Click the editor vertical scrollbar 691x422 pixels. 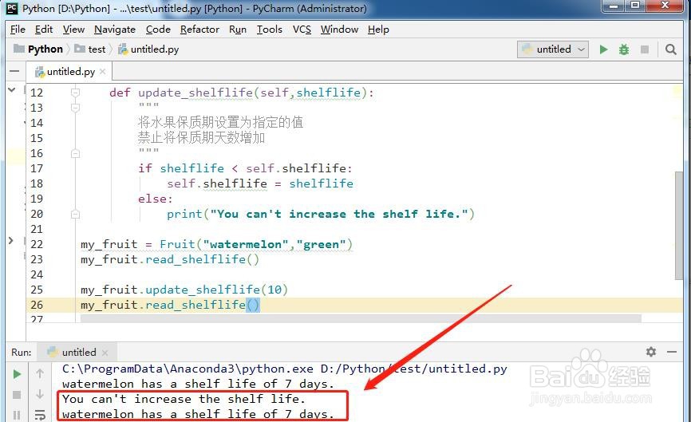(679, 225)
